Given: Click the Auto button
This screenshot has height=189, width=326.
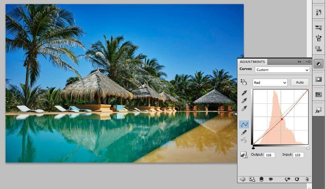Looking at the screenshot, I should (300, 82).
